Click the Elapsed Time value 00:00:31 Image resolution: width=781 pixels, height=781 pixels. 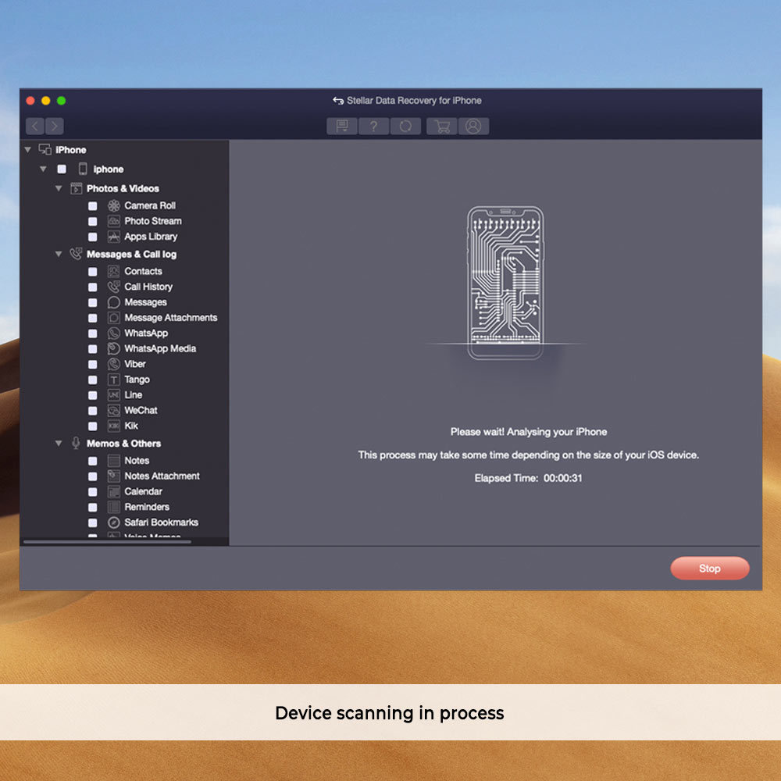563,478
